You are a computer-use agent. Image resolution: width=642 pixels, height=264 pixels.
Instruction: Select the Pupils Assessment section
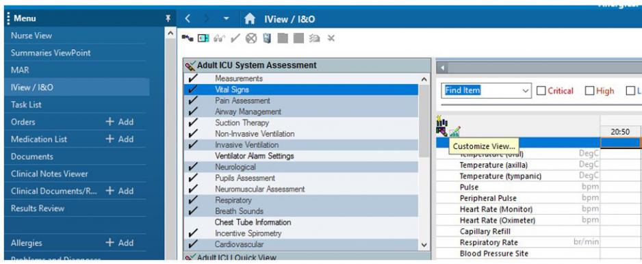click(x=301, y=178)
